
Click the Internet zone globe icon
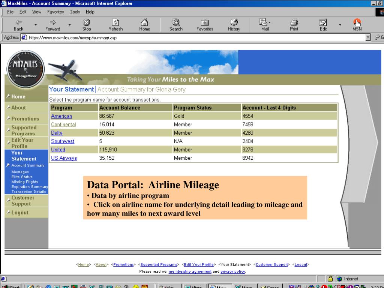[339, 279]
